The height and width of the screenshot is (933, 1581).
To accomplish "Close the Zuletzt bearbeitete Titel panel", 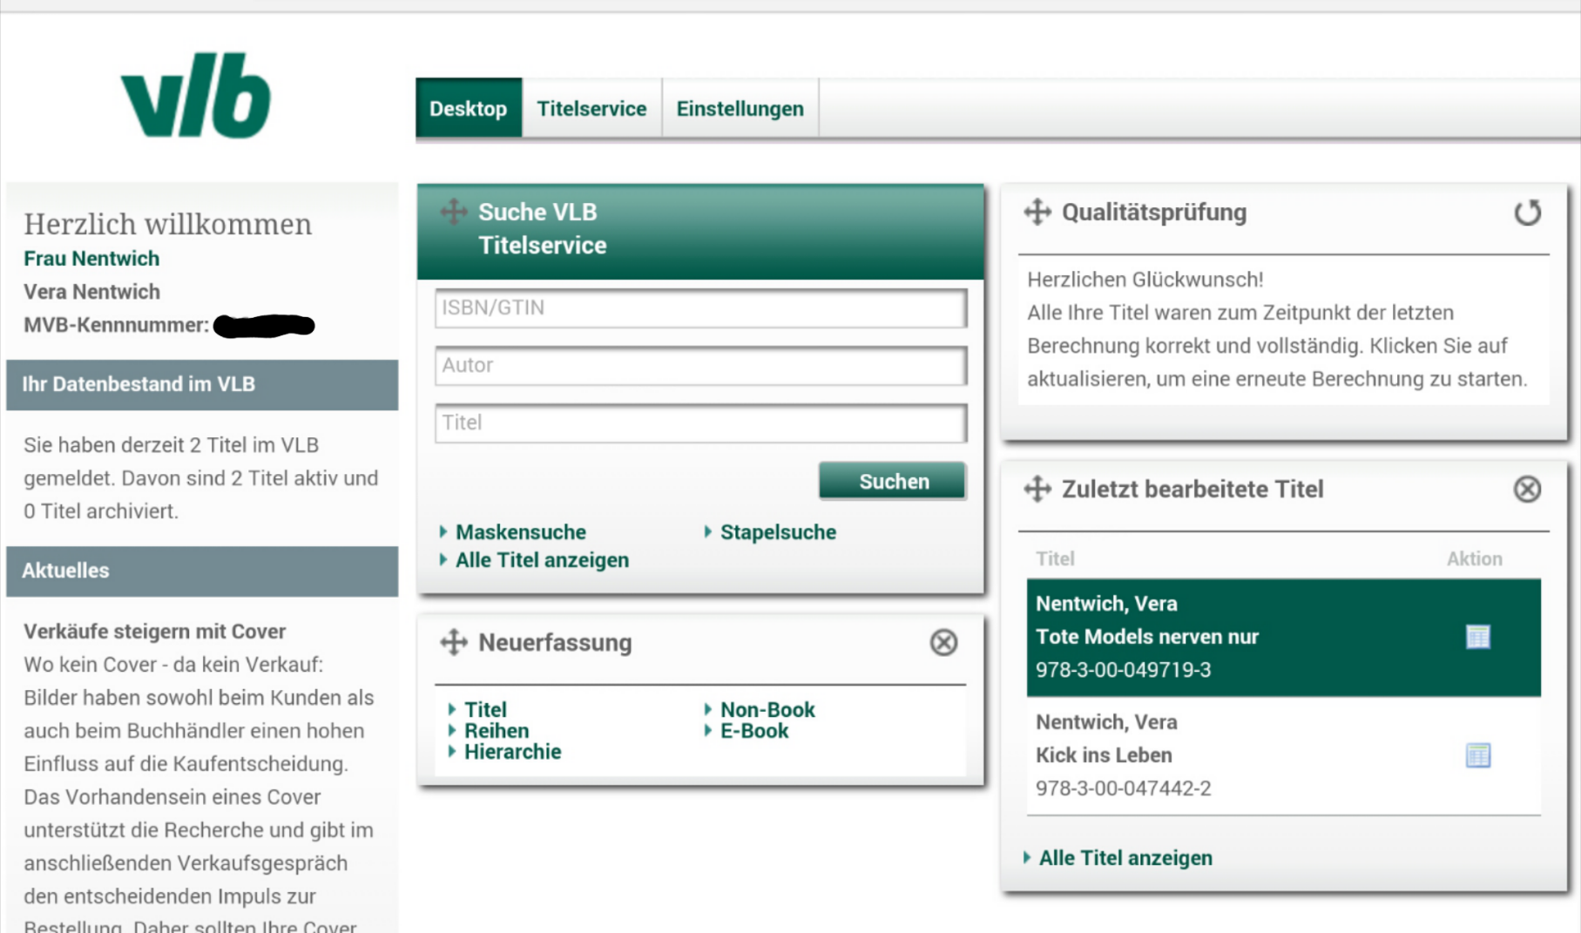I will click(1527, 489).
